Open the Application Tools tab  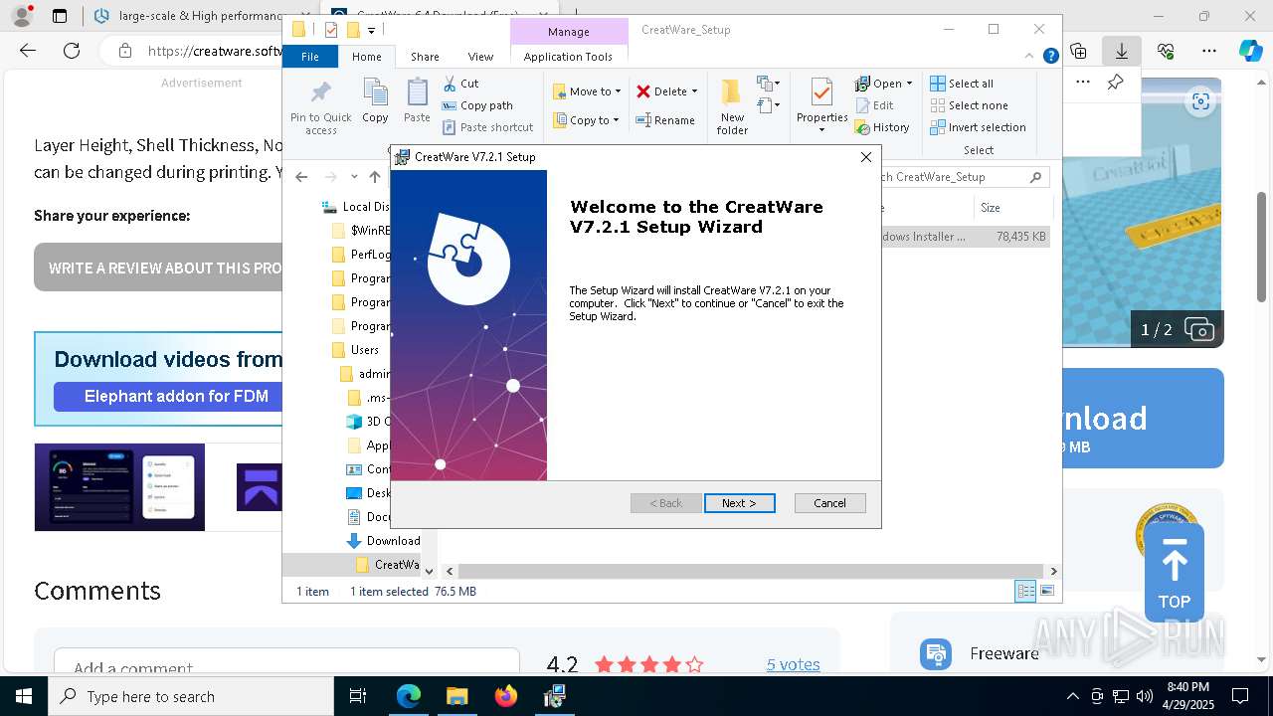tap(568, 57)
